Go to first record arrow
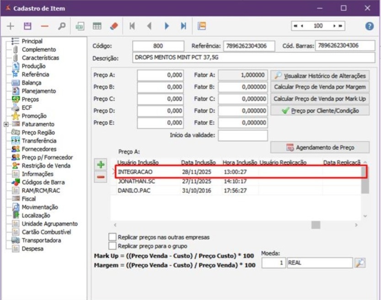 [x=132, y=26]
